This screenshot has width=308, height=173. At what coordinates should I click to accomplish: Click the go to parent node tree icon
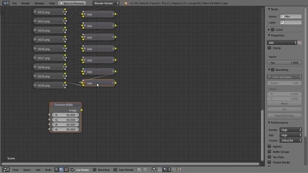tap(145, 170)
